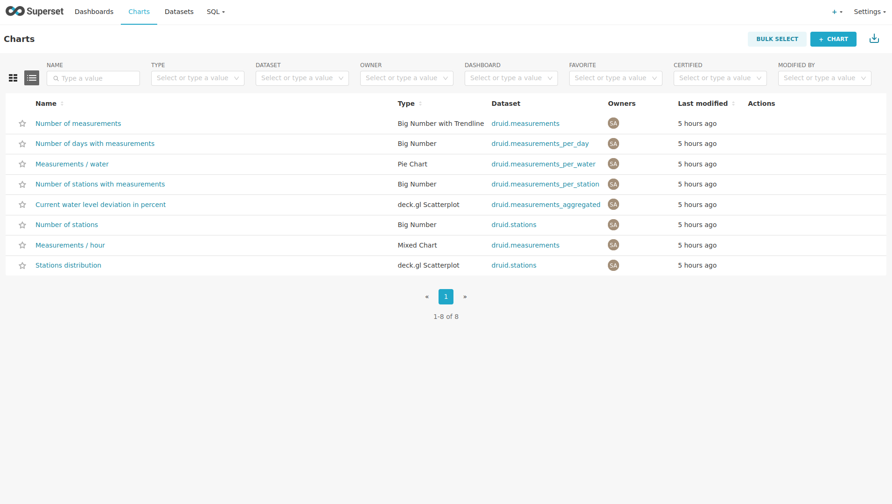Open the Type filter dropdown
The image size is (892, 504).
pyautogui.click(x=197, y=78)
